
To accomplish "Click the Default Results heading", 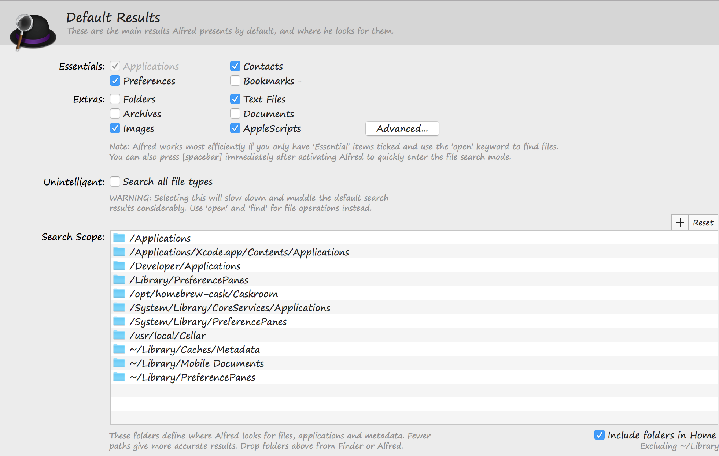I will pyautogui.click(x=113, y=17).
